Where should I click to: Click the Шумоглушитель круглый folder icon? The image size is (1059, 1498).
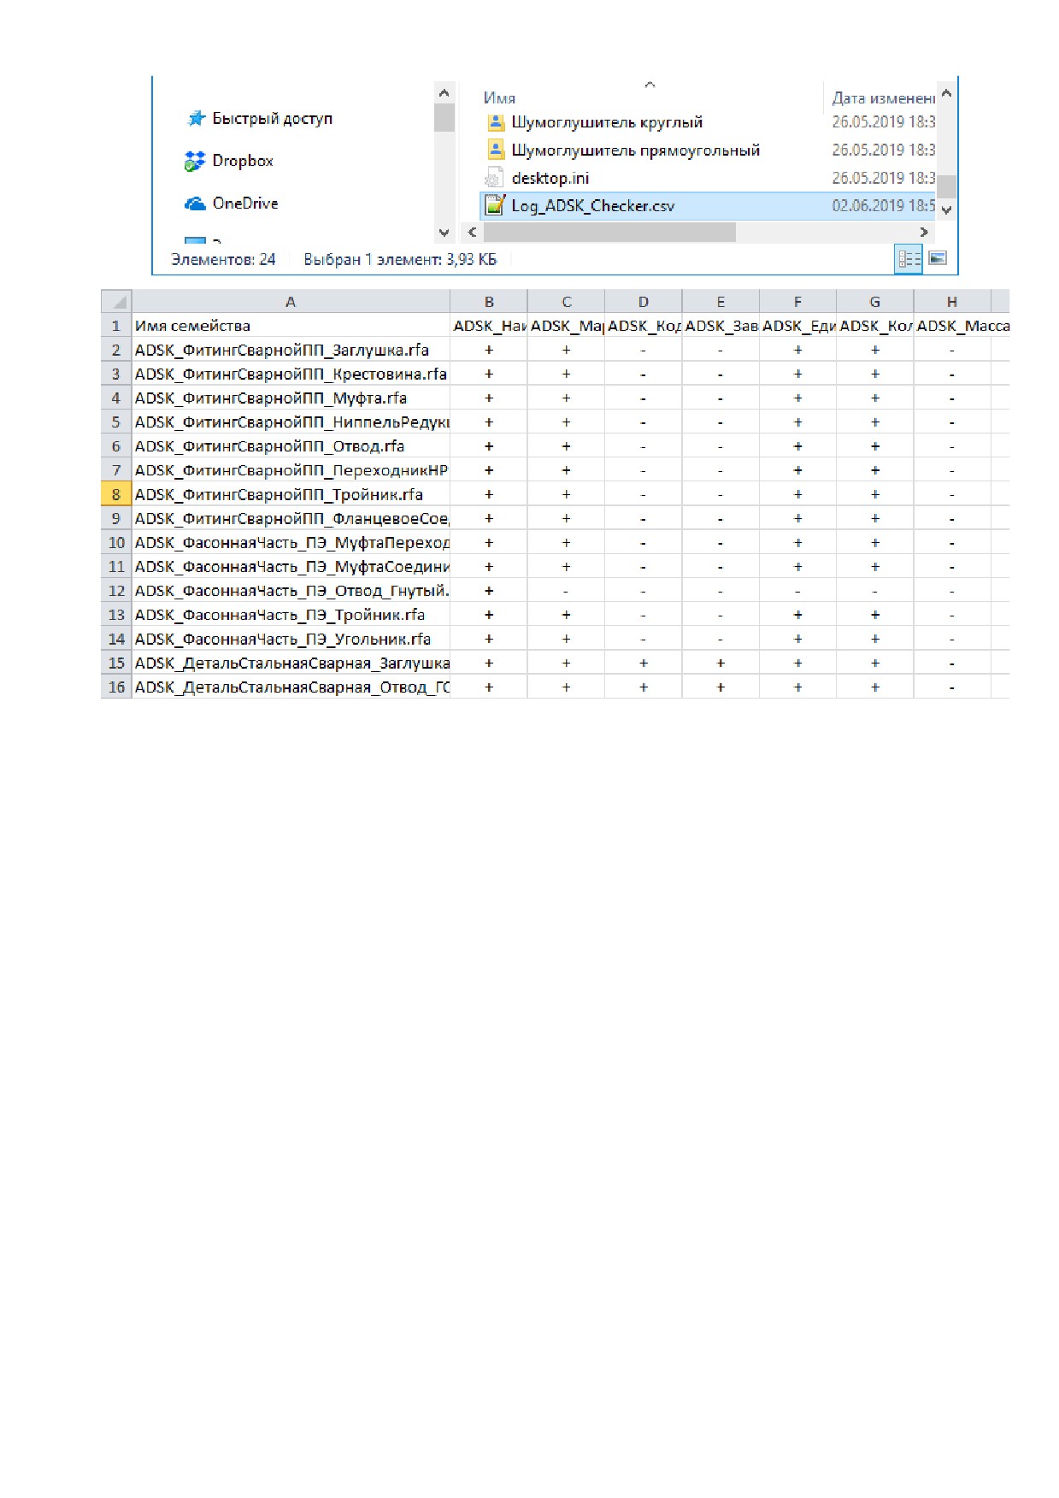pyautogui.click(x=496, y=122)
